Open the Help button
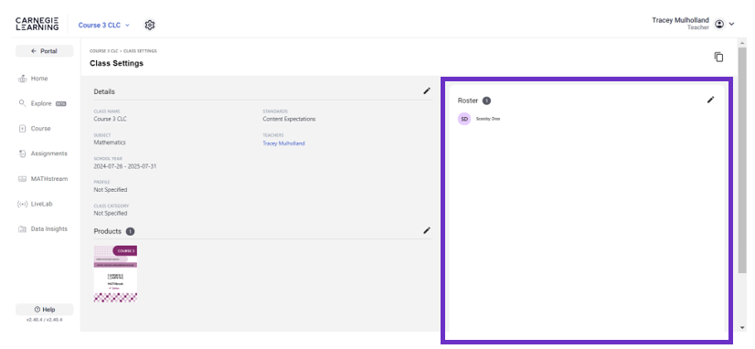Viewport: 755px width, 349px height. (x=44, y=310)
